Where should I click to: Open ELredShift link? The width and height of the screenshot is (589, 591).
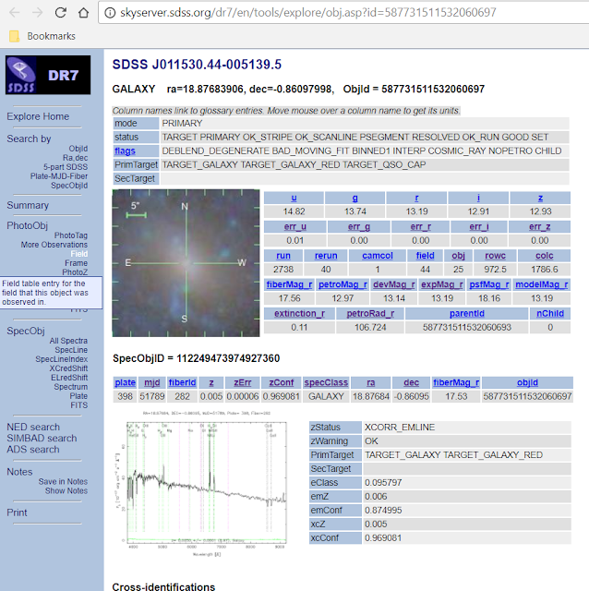(x=69, y=378)
